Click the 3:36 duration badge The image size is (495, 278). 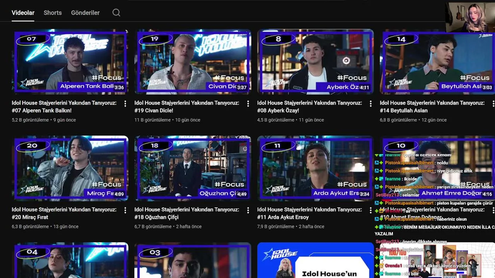119,88
